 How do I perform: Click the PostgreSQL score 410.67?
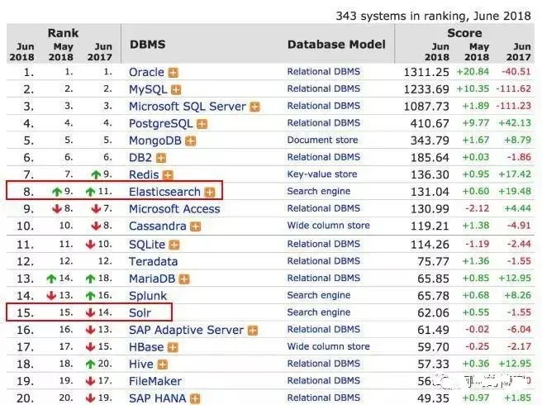[x=430, y=124]
